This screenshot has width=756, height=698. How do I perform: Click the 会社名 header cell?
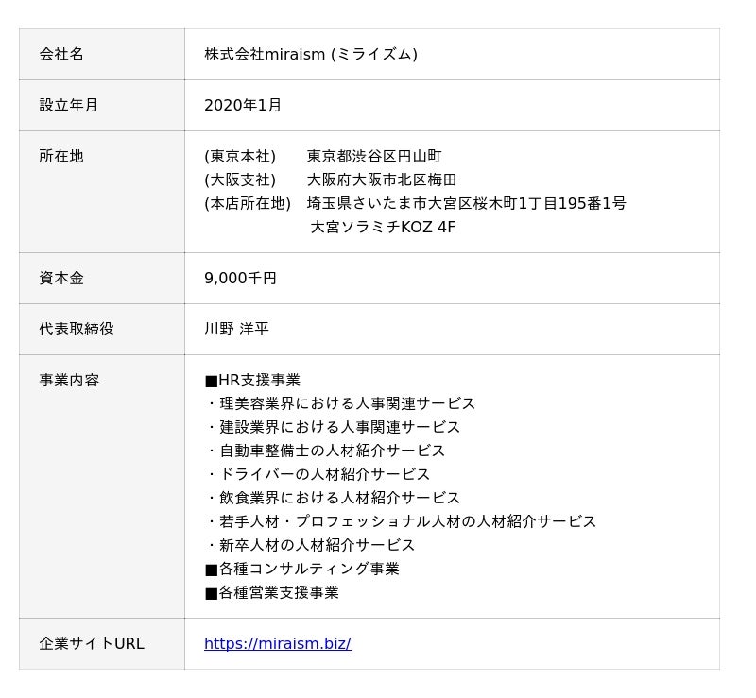pyautogui.click(x=102, y=54)
